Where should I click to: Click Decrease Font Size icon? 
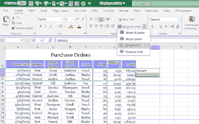(82, 19)
